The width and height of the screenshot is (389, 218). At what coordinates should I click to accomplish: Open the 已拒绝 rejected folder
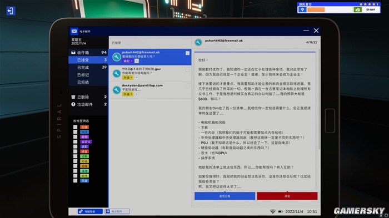[x=88, y=82]
